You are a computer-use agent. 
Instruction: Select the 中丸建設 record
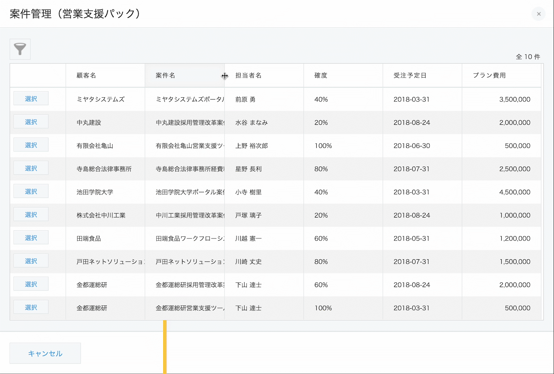(31, 122)
